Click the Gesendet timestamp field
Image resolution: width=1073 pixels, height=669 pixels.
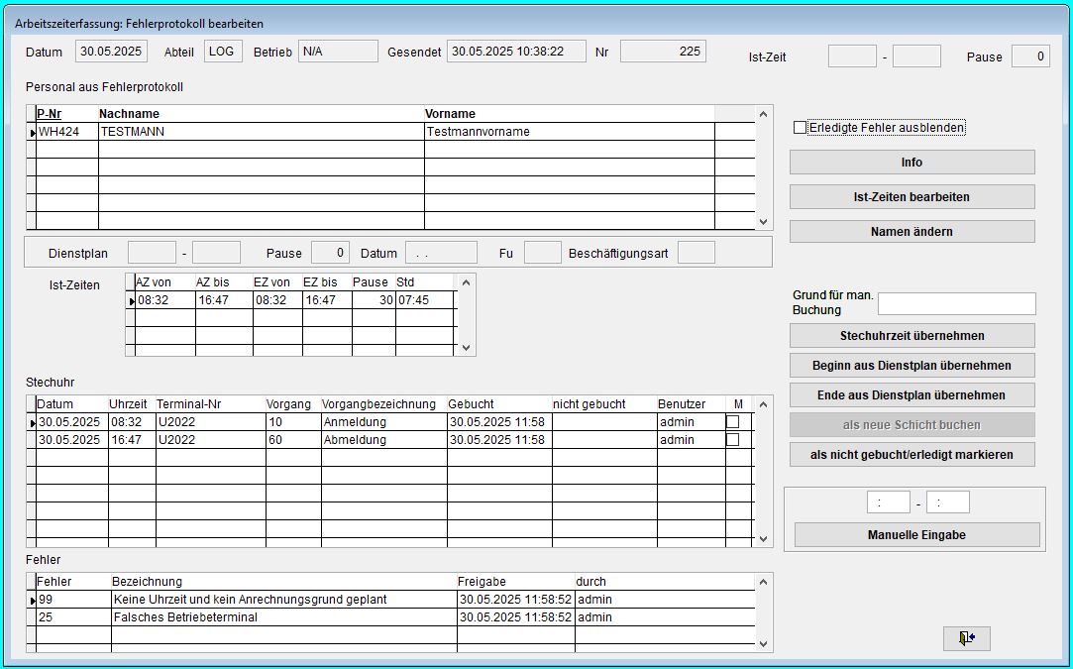click(x=516, y=52)
